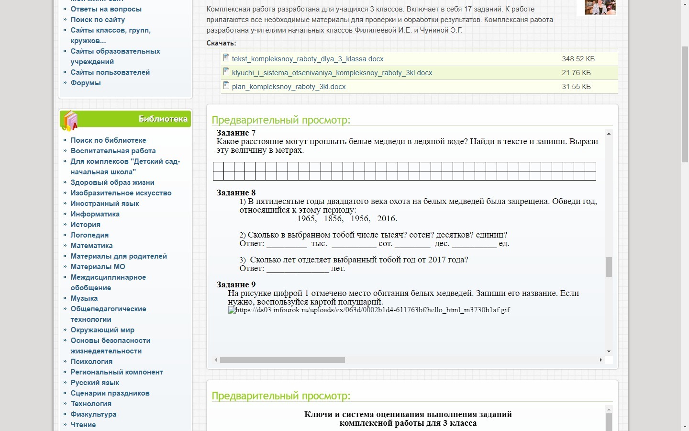Click preview horizontal scrollbar left arrow

tap(216, 360)
